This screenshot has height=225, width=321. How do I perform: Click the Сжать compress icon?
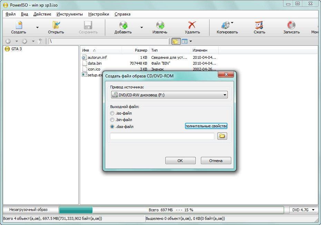[x=259, y=25]
